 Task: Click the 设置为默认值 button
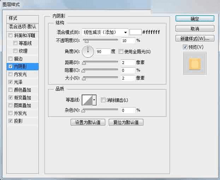coord(88,122)
